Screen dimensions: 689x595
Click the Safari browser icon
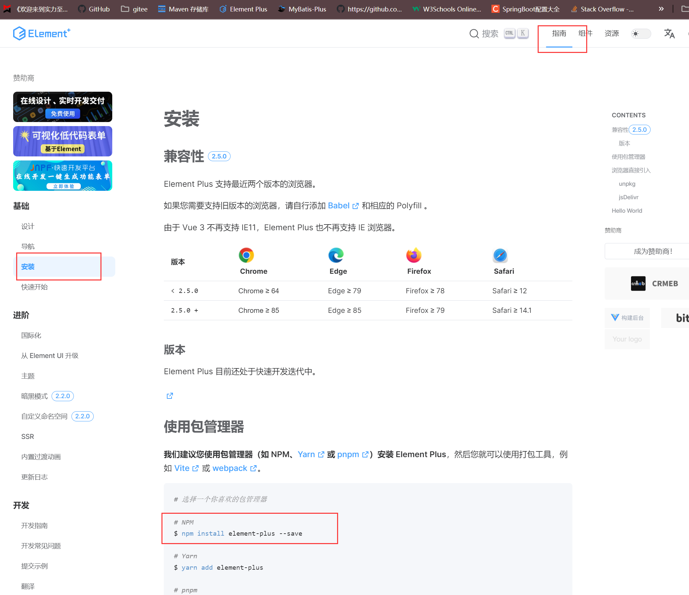coord(500,255)
